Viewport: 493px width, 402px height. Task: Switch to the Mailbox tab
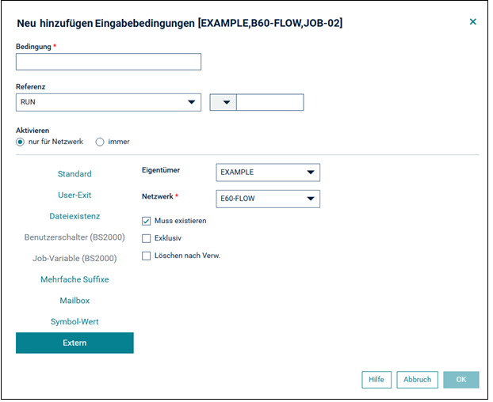tap(75, 301)
